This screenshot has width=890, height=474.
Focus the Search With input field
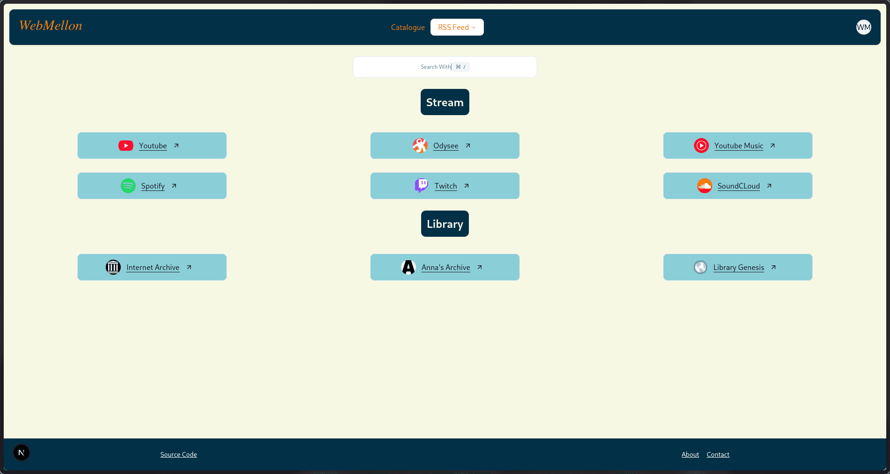click(445, 67)
